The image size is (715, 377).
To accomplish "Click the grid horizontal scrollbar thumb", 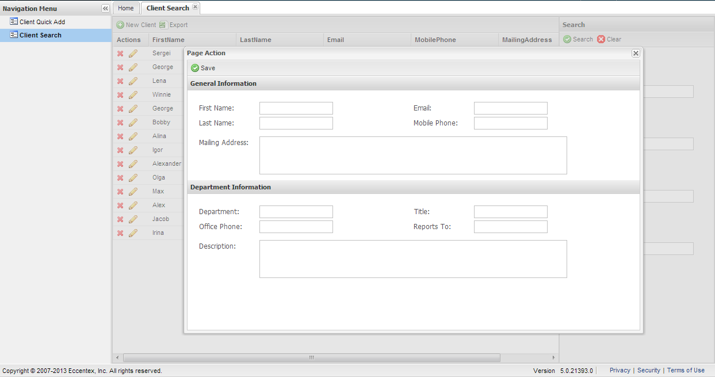I will click(x=312, y=357).
